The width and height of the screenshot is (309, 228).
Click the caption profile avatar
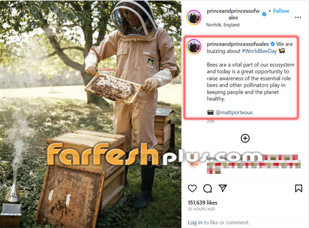coord(194,46)
